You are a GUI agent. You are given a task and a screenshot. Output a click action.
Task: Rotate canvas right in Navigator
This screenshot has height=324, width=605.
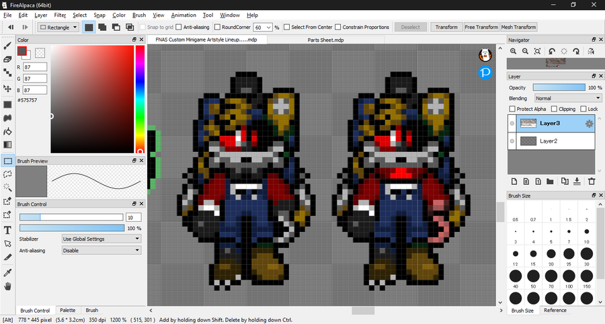click(576, 51)
